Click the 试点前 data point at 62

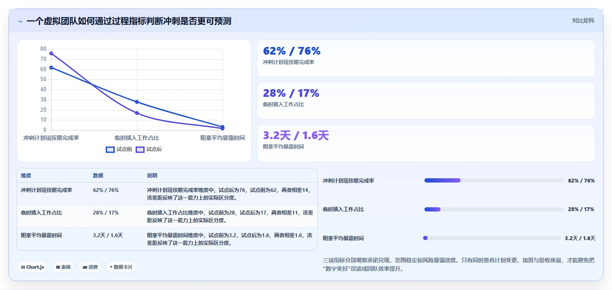point(51,67)
